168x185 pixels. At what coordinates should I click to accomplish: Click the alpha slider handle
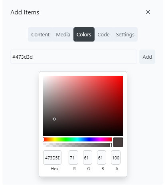coord(111,145)
